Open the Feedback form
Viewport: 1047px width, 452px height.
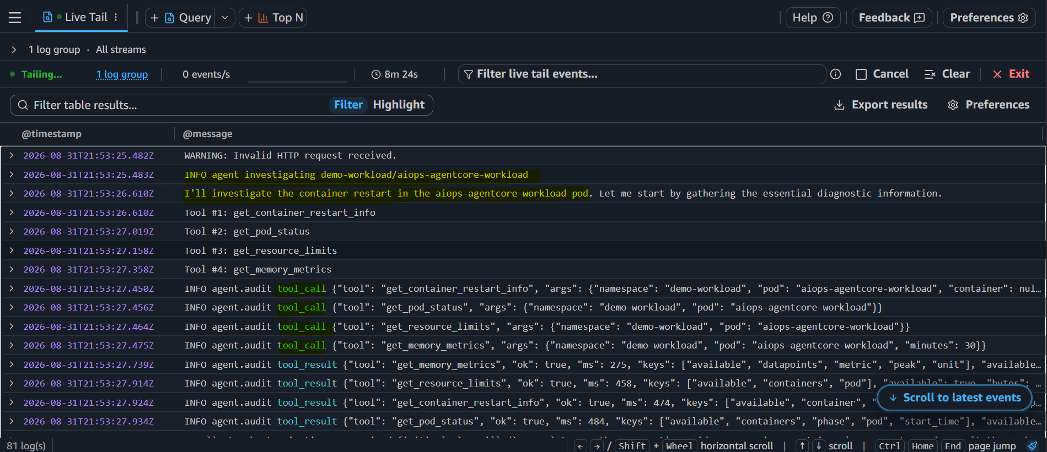[892, 18]
